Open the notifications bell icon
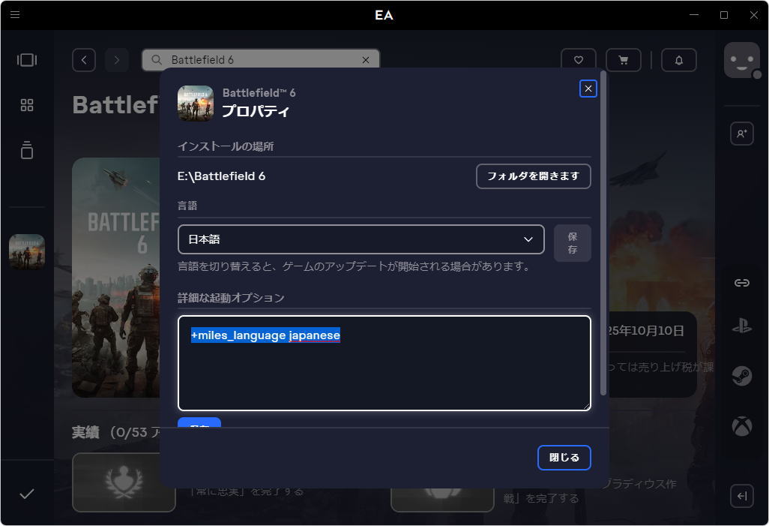This screenshot has width=769, height=526. coord(678,60)
